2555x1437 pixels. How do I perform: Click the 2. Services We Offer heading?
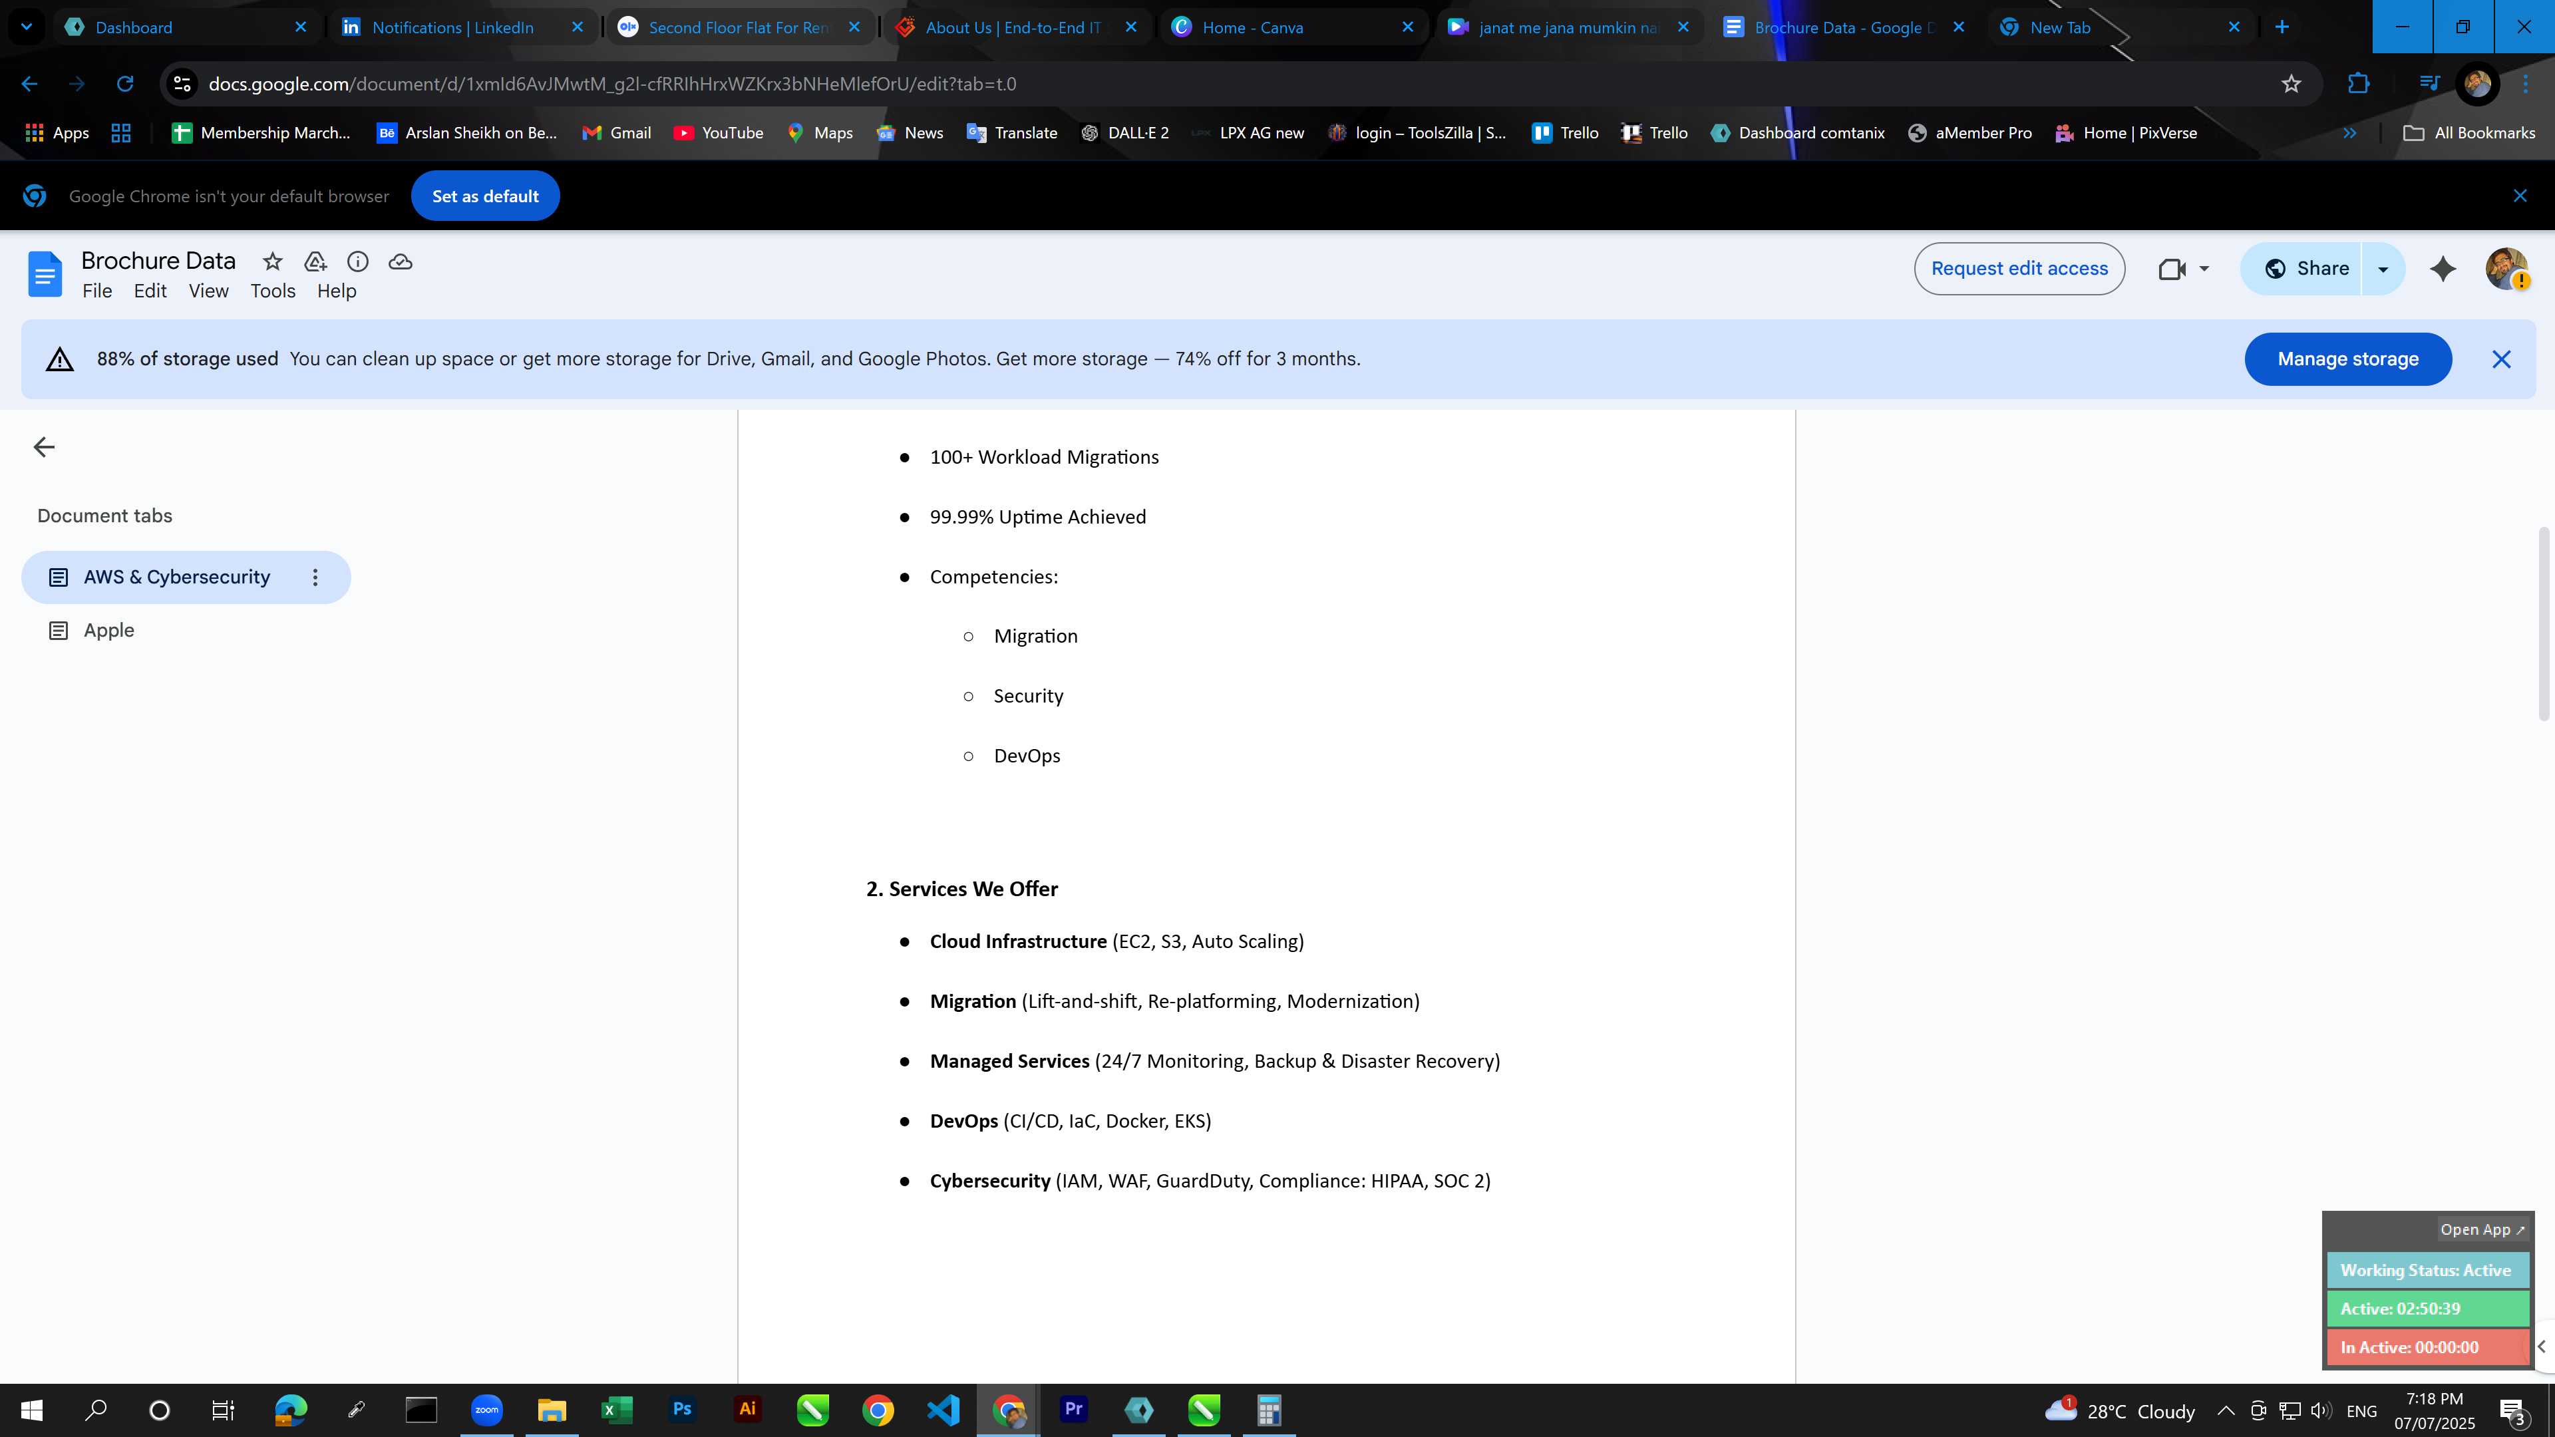click(962, 889)
